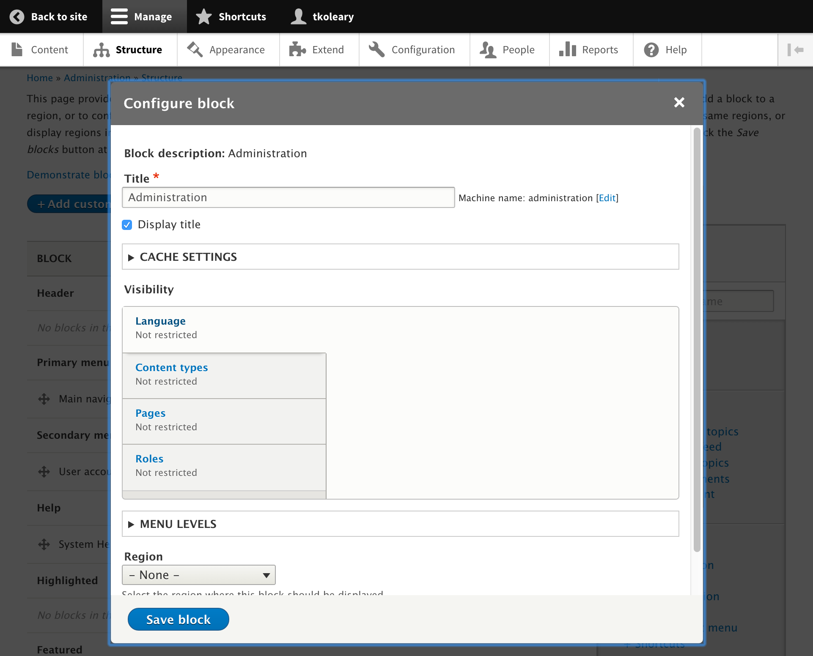Click the People icon in toolbar
The height and width of the screenshot is (656, 813).
point(488,49)
